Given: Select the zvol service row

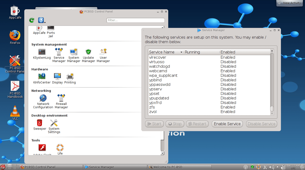Looking at the screenshot, I should click(x=209, y=112).
